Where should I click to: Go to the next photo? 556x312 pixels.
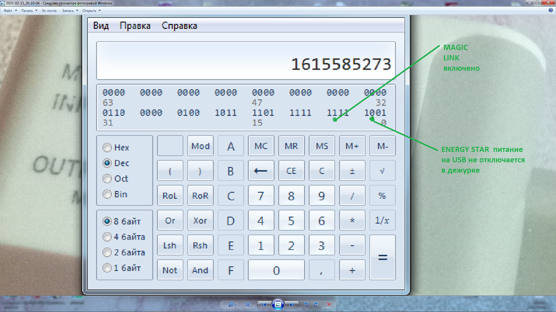[292, 304]
